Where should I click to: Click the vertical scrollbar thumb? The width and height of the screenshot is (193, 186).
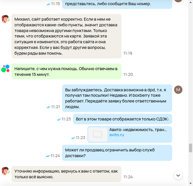click(x=191, y=148)
